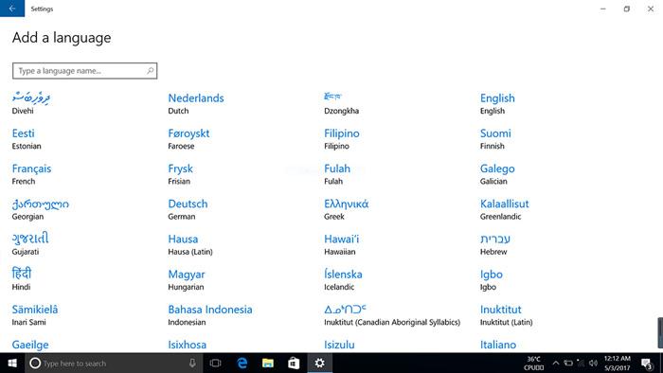Launch Microsoft Edge from the taskbar
The height and width of the screenshot is (373, 663).
click(x=242, y=363)
